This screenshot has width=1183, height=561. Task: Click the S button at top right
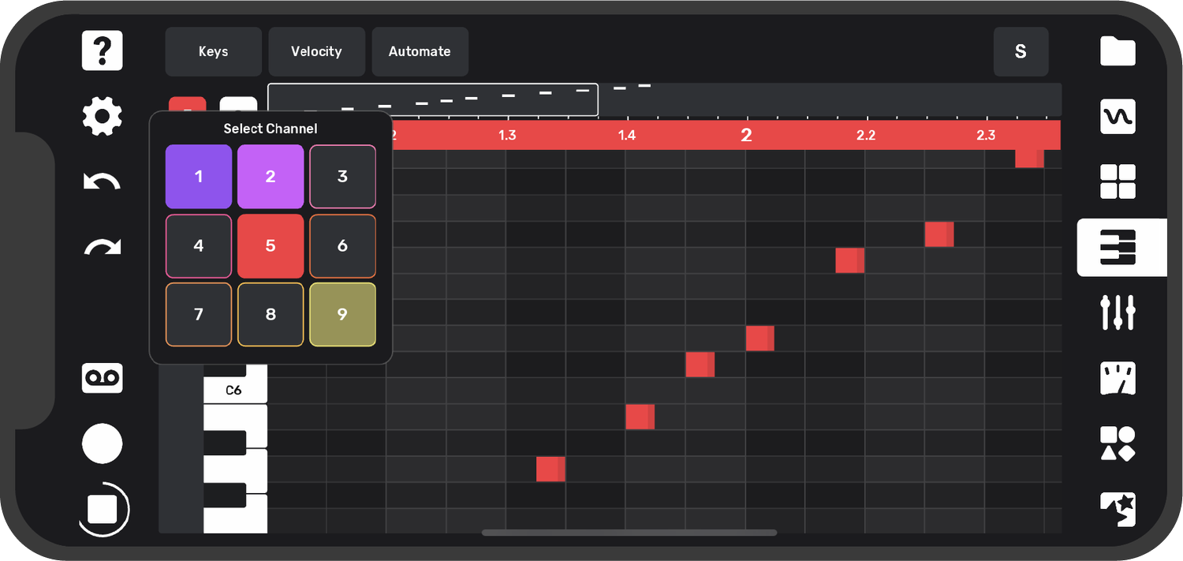[x=1021, y=51]
